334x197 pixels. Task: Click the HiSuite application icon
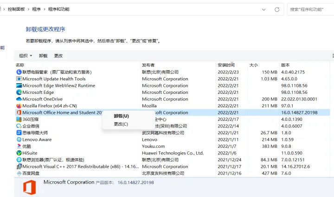coord(19,153)
